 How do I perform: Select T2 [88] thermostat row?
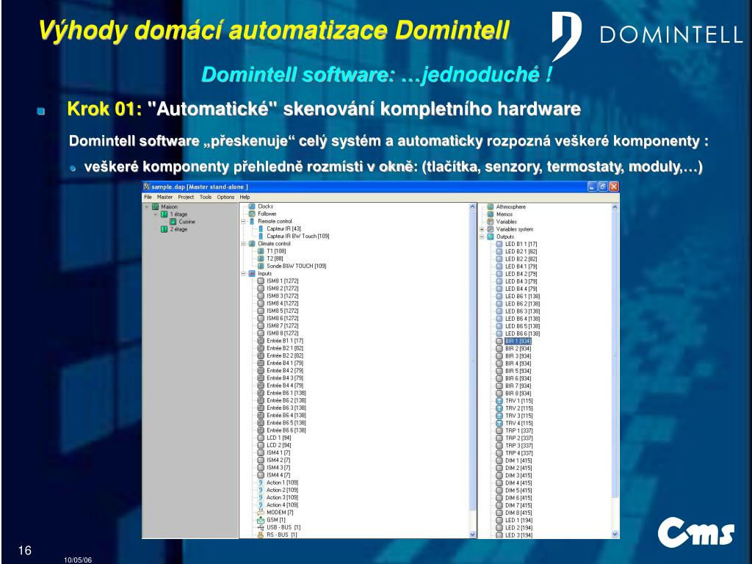coord(275,259)
